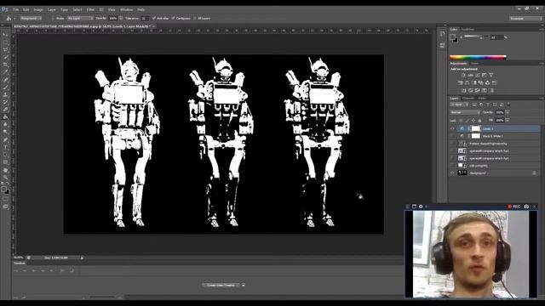The width and height of the screenshot is (545, 306).
Task: Select the Eyedropper tool
Action: click(5, 72)
